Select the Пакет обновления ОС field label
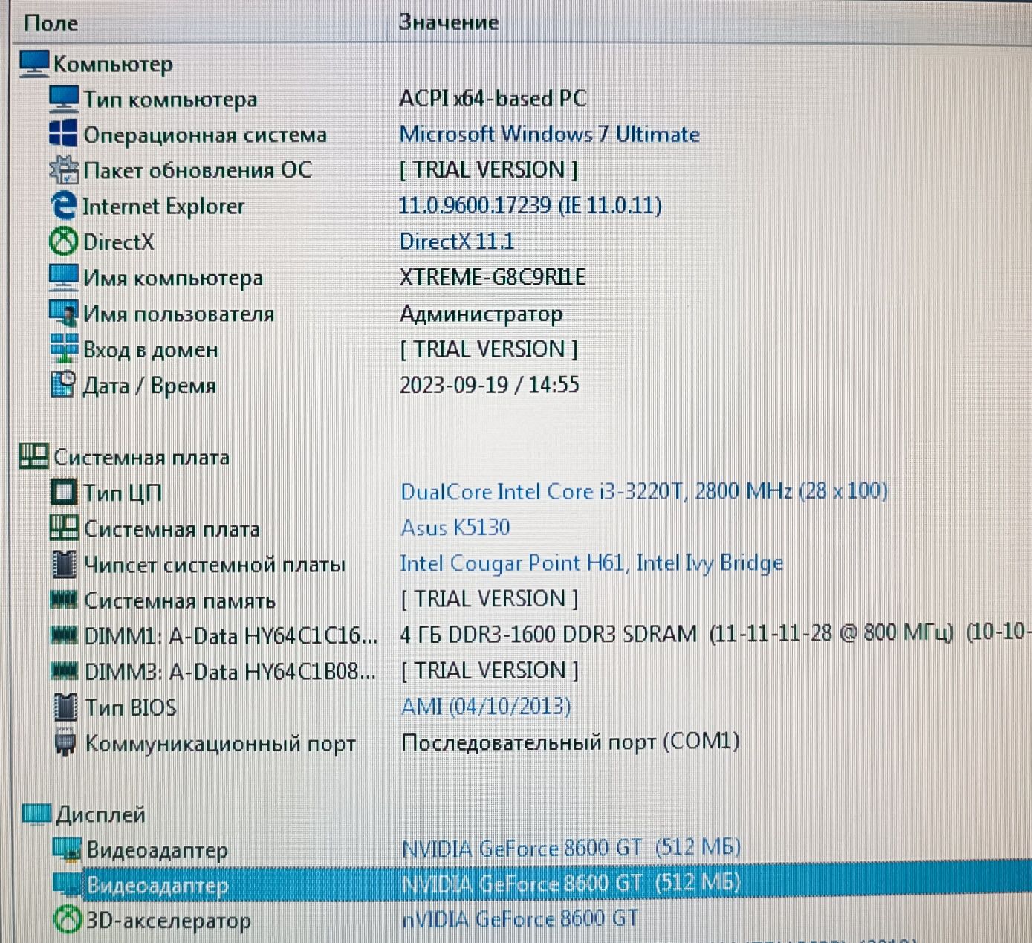 click(198, 170)
